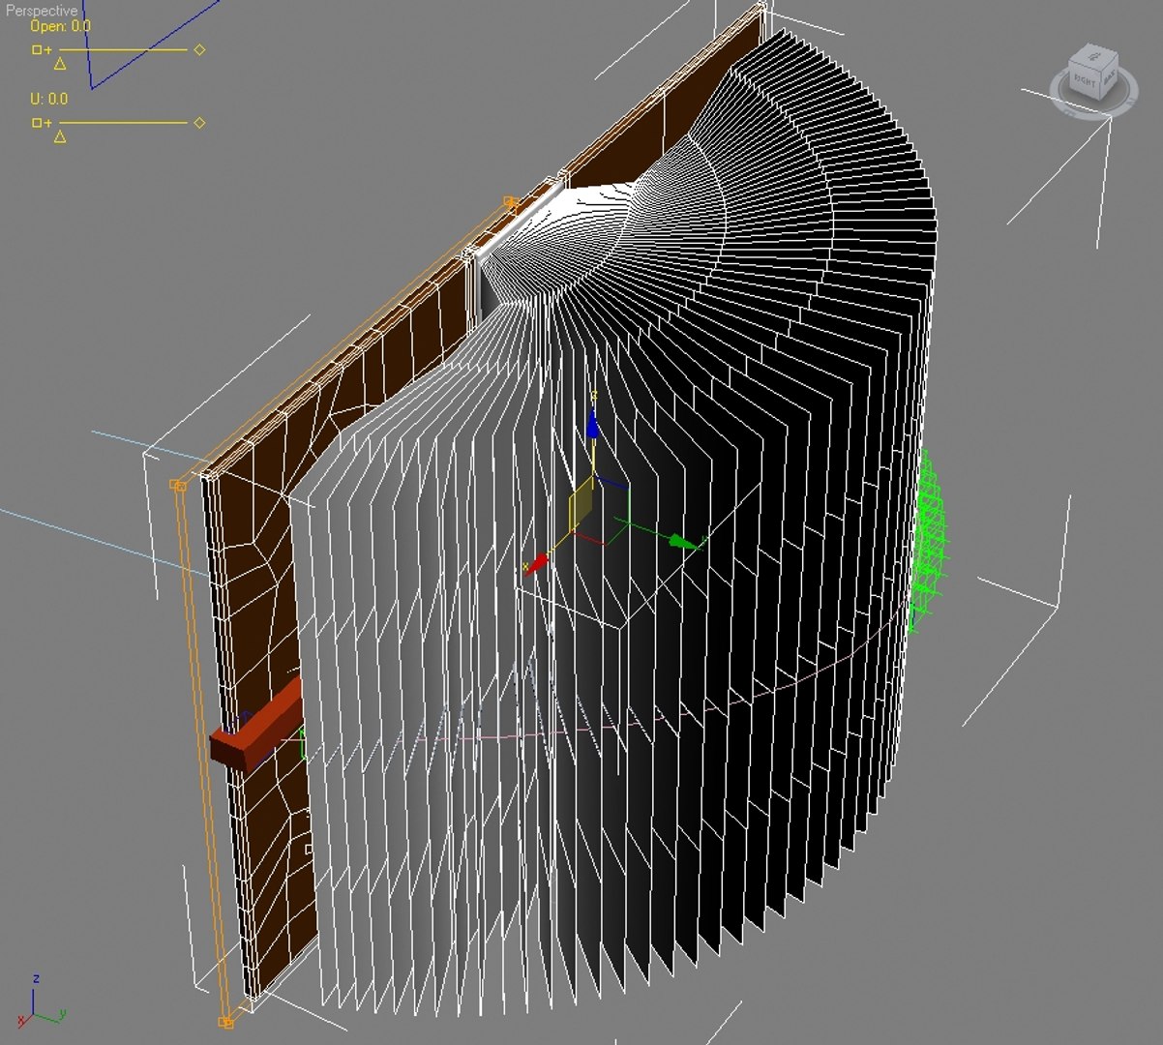
Task: Click the Open slider's triangle value knob
Action: coord(60,64)
